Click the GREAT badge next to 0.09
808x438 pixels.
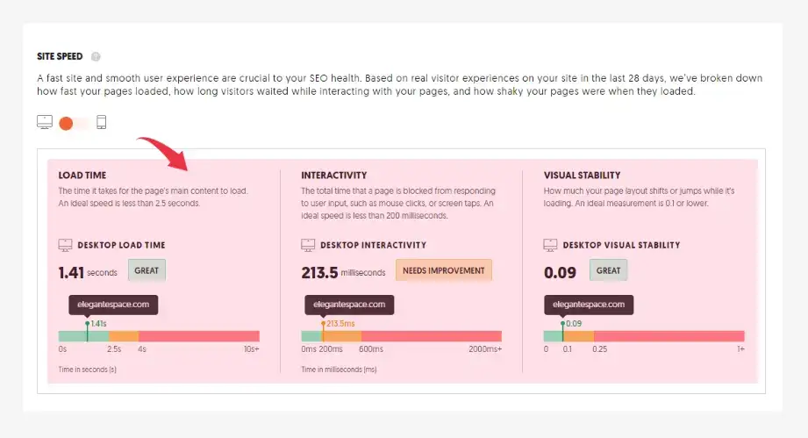(608, 270)
